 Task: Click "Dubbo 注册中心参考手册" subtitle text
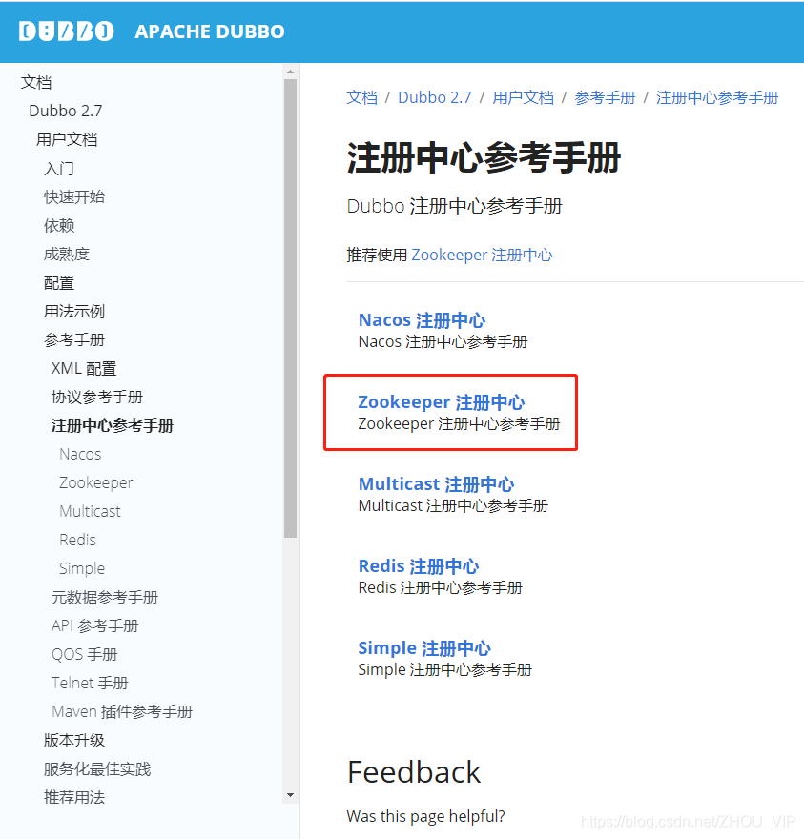[455, 206]
